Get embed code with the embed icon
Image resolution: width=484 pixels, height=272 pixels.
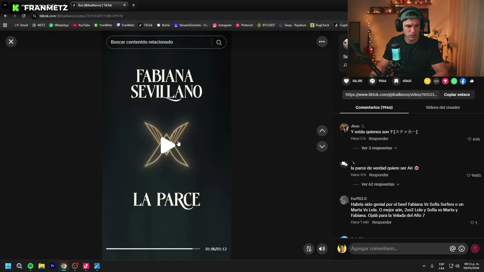click(436, 81)
